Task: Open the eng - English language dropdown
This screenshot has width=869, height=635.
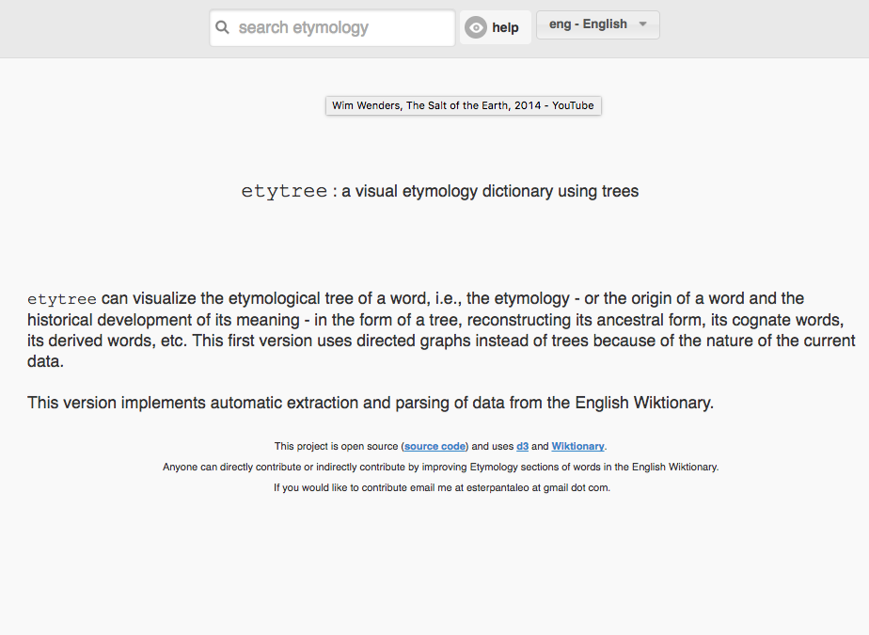Action: (x=589, y=24)
